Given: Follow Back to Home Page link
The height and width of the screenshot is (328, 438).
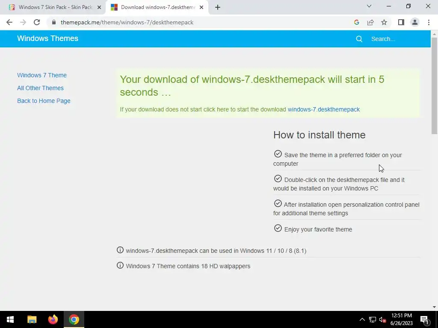Looking at the screenshot, I should (x=44, y=101).
